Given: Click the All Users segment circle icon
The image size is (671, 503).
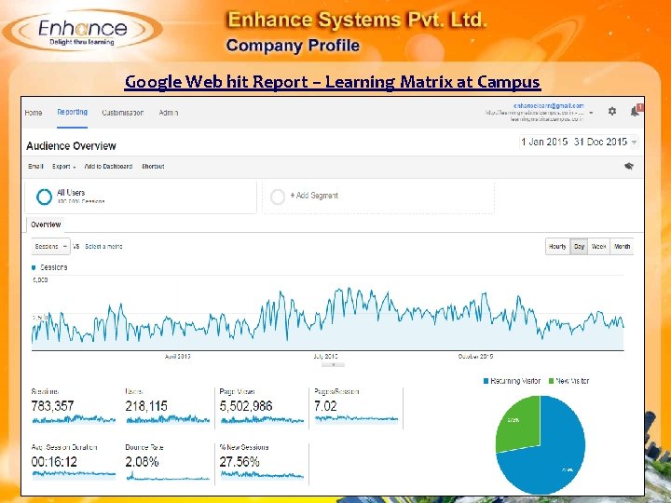Looking at the screenshot, I should pos(44,197).
